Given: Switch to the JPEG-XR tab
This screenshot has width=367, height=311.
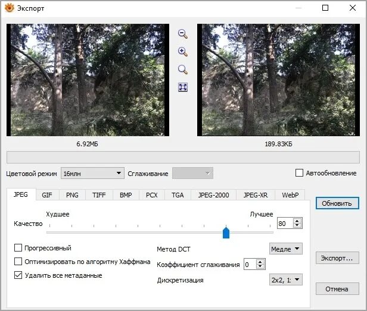Looking at the screenshot, I should pos(256,195).
